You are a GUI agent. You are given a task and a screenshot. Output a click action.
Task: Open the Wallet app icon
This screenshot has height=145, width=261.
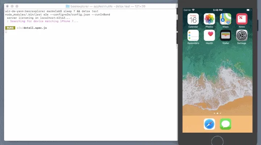(225, 36)
